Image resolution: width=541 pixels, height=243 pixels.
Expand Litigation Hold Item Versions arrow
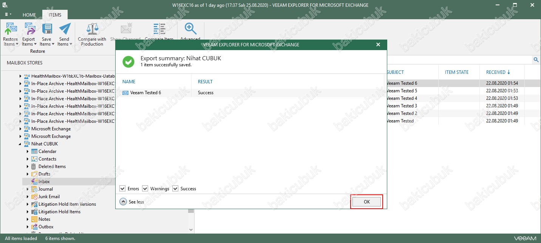(x=28, y=204)
